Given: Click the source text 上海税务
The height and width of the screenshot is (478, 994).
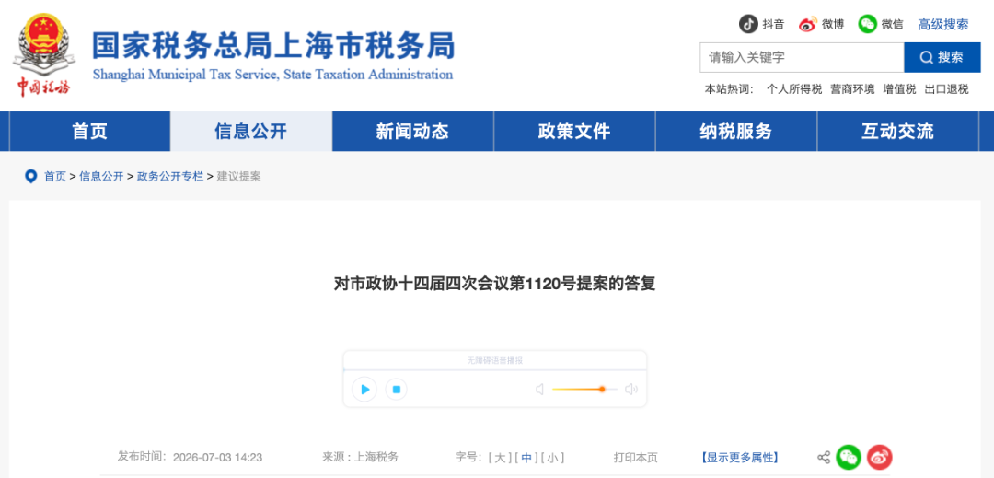Looking at the screenshot, I should tap(376, 458).
